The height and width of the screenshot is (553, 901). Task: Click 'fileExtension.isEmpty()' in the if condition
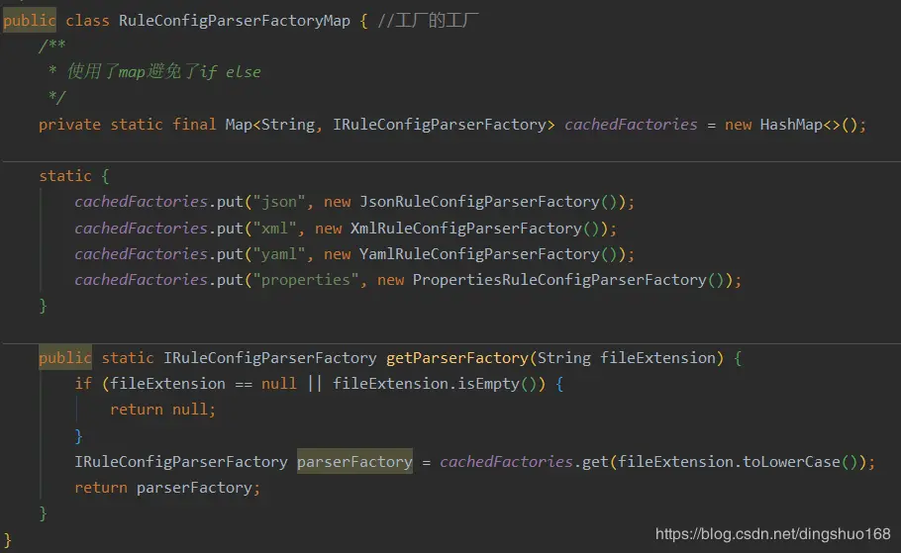(x=435, y=384)
